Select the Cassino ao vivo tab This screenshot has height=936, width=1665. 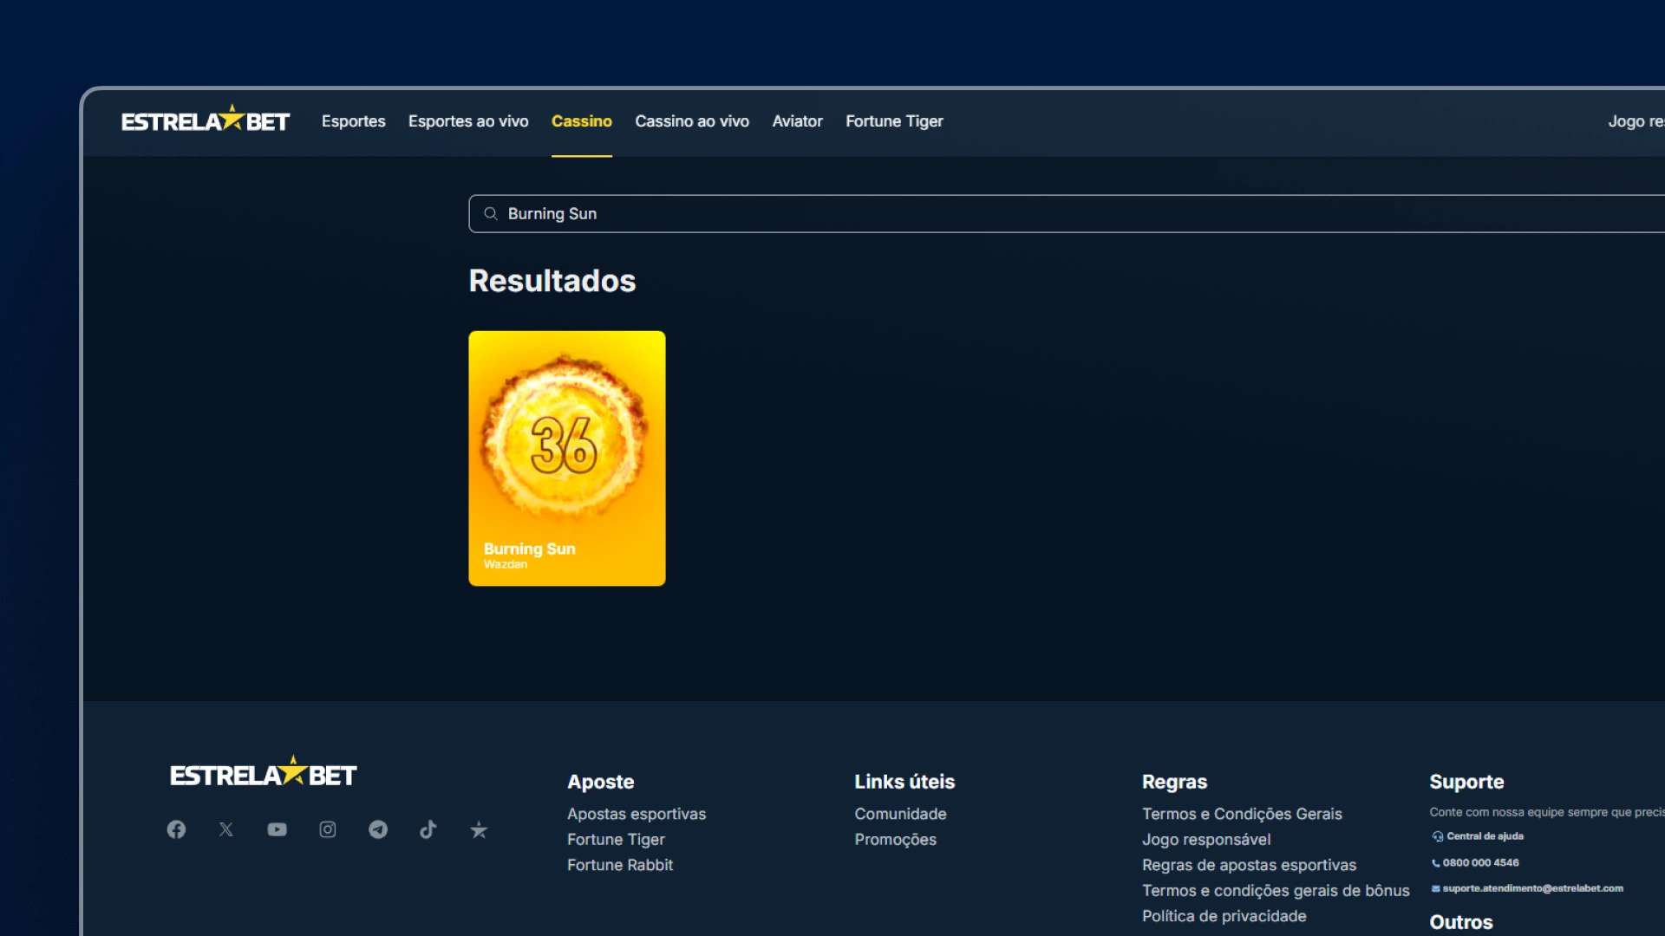(691, 121)
